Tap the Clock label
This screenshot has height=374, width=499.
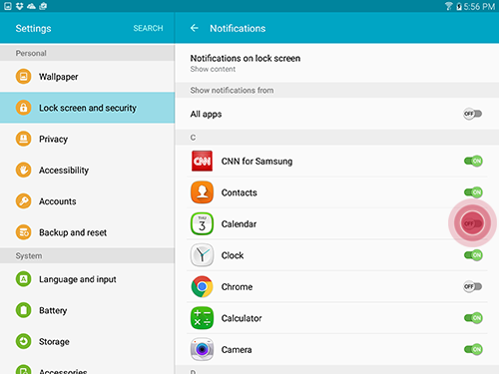click(233, 255)
